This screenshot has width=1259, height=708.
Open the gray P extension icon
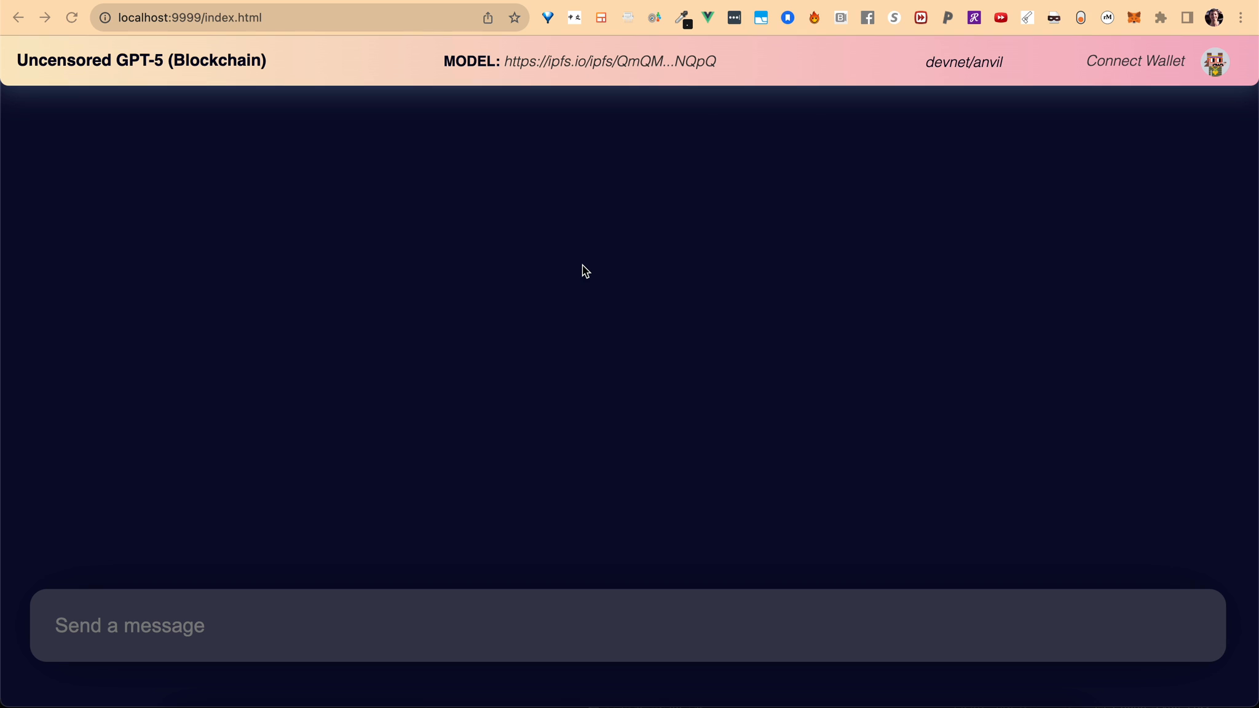tap(947, 18)
